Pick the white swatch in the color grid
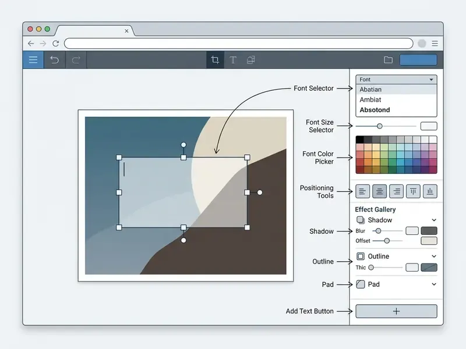The image size is (466, 349). [433, 140]
